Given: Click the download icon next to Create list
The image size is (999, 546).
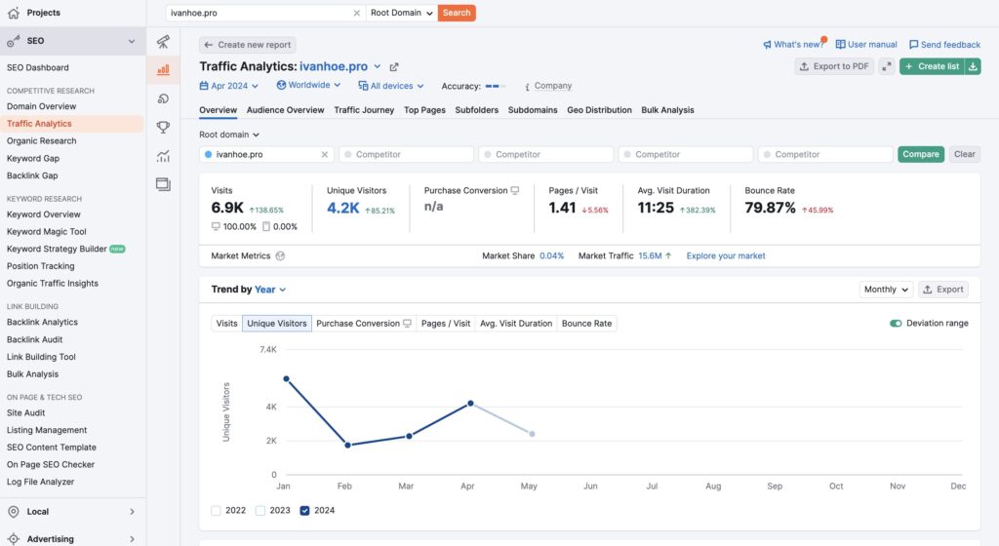Looking at the screenshot, I should pos(973,66).
